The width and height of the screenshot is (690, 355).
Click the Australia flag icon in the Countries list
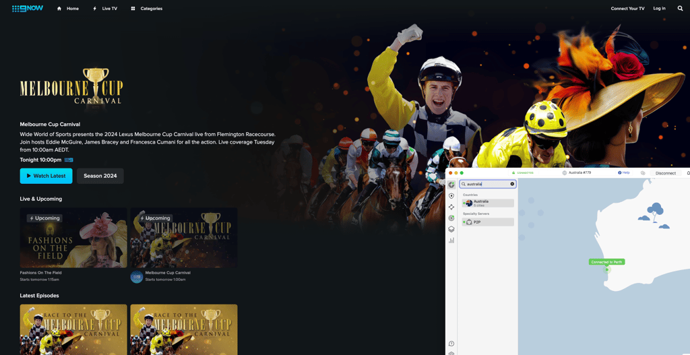pos(469,203)
